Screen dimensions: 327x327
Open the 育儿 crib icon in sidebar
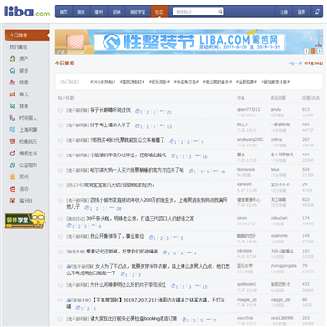(13, 94)
